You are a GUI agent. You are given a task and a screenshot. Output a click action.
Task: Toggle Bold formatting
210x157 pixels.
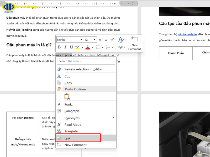tap(59, 47)
